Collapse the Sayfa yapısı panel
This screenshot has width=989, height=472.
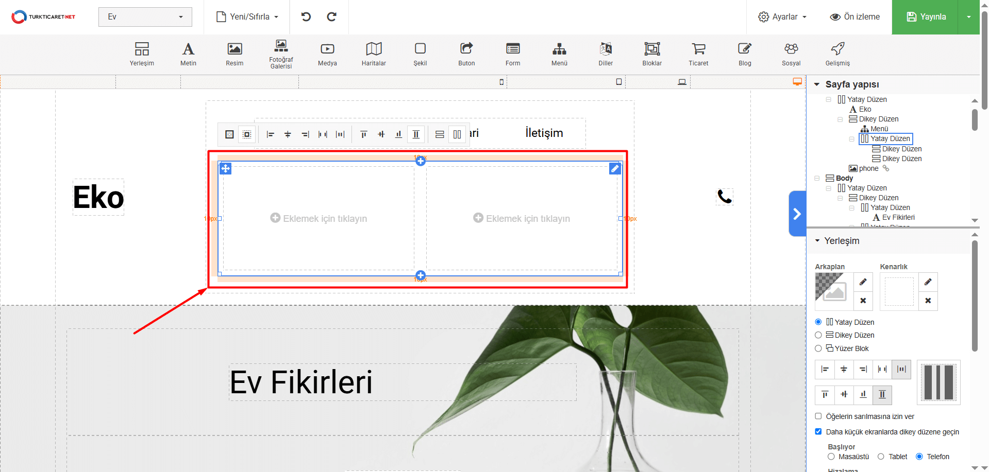[817, 84]
